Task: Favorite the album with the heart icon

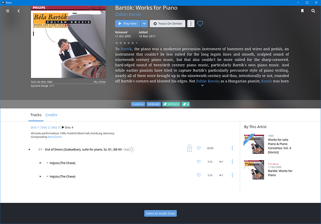Action: (x=200, y=24)
